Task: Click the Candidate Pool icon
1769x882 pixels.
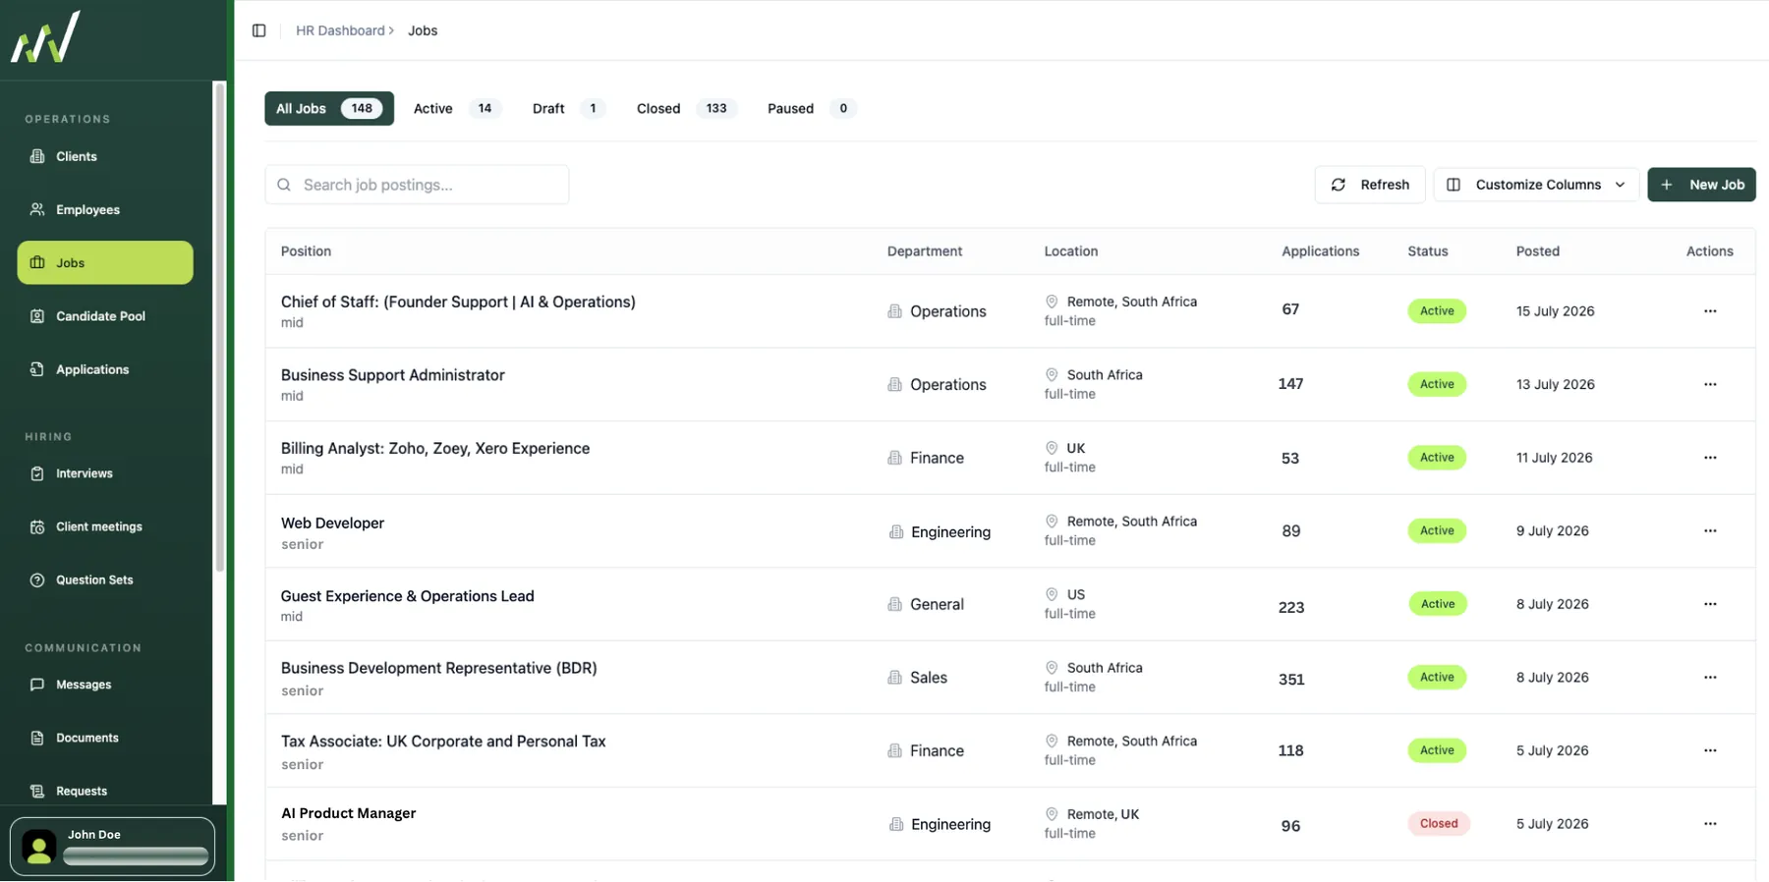Action: [37, 316]
